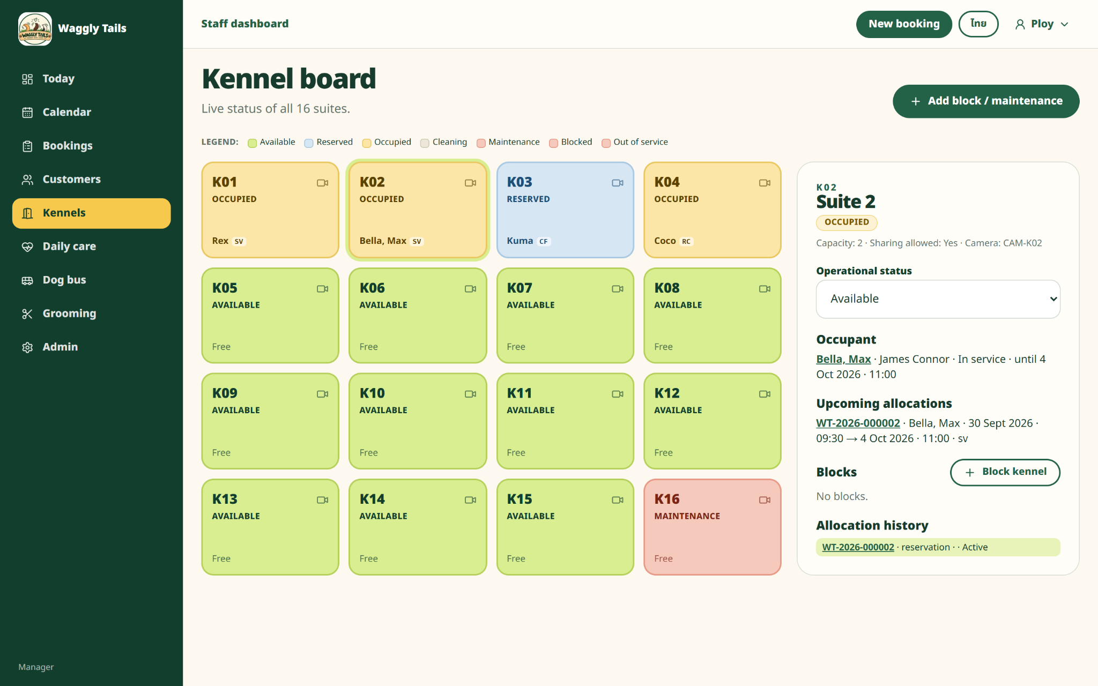Select the K11 available kennel card
Image resolution: width=1098 pixels, height=686 pixels.
point(565,421)
